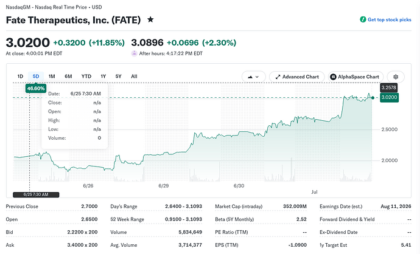
Task: Click the after-hours price 3.0896
Action: point(147,43)
